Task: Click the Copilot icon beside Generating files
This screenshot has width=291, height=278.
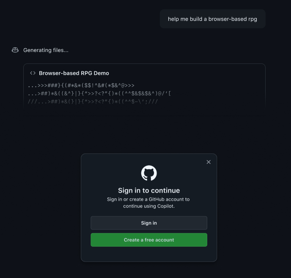Action: [x=15, y=50]
